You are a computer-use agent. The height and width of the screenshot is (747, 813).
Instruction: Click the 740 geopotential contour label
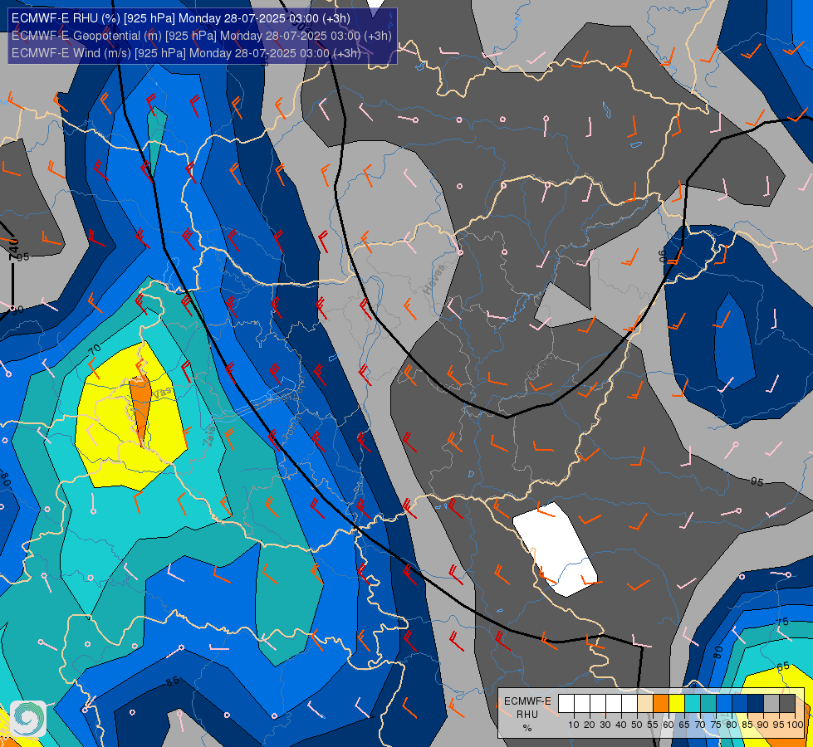13,249
